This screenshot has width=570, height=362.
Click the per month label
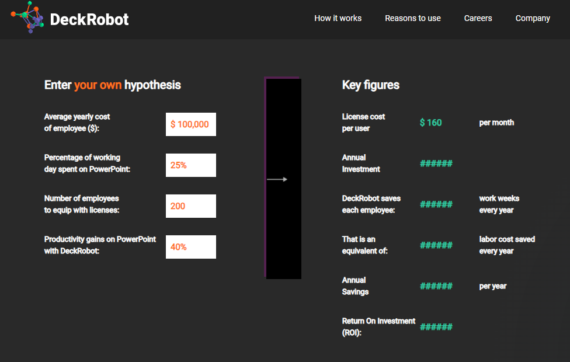point(496,123)
